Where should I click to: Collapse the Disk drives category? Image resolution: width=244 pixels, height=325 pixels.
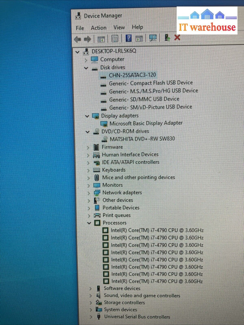coord(86,68)
